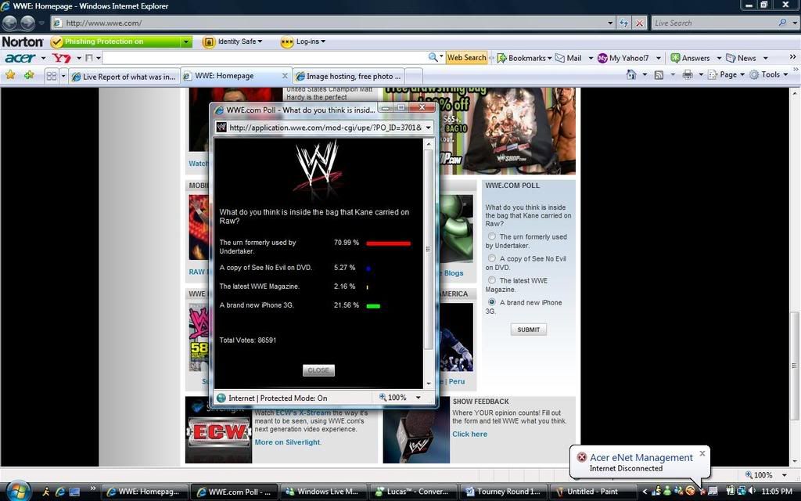Click the Add to Favorites icon
Screen dimensions: 801x501
pos(29,75)
